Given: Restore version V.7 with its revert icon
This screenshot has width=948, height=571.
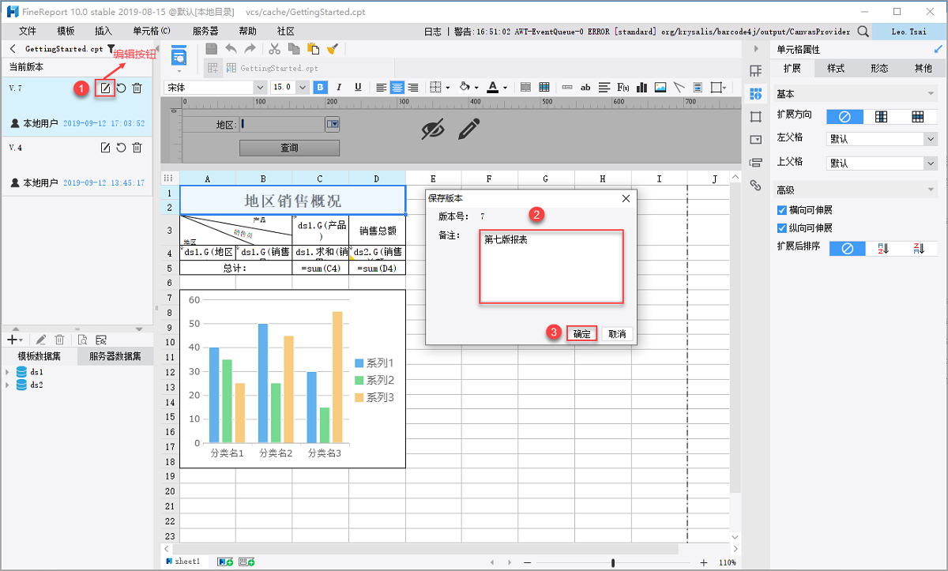Looking at the screenshot, I should 121,88.
